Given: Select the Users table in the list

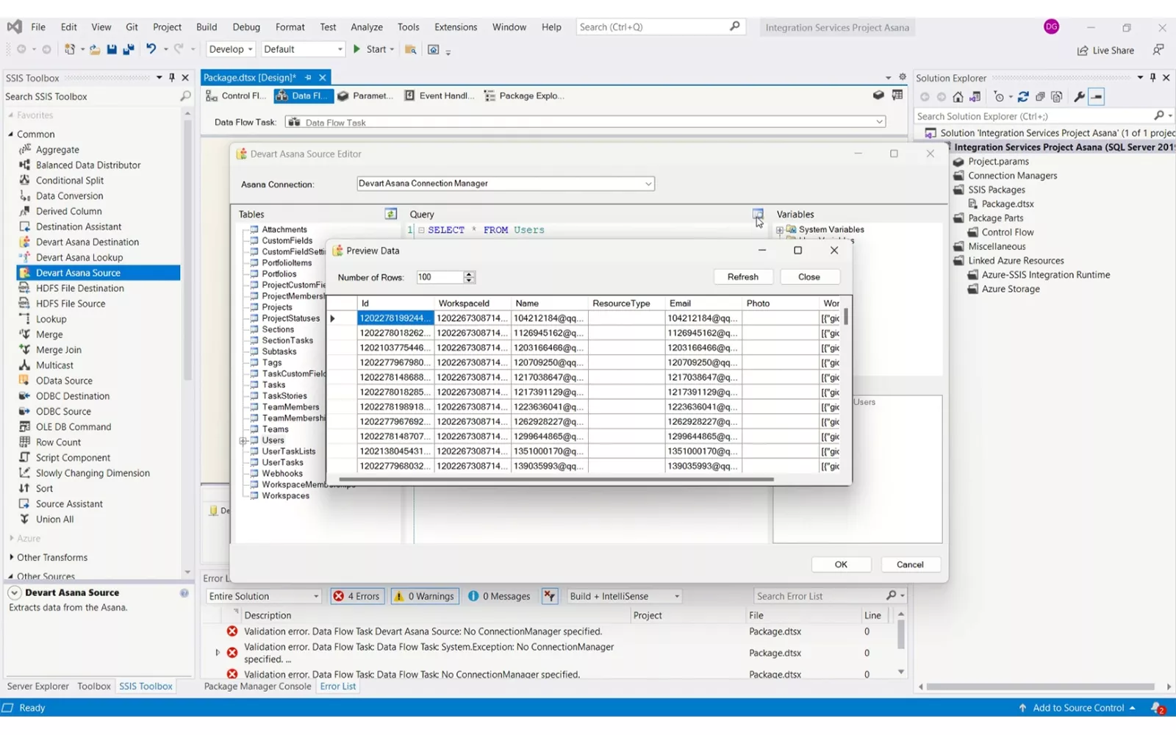Looking at the screenshot, I should (x=273, y=440).
